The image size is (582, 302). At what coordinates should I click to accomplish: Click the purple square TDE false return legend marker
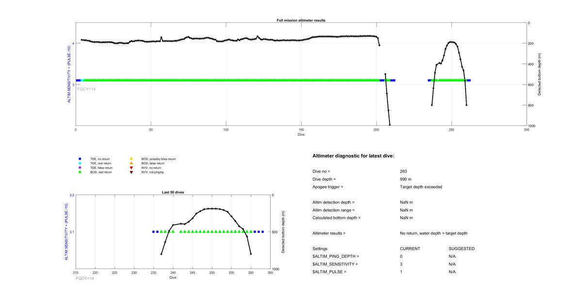tap(80, 168)
